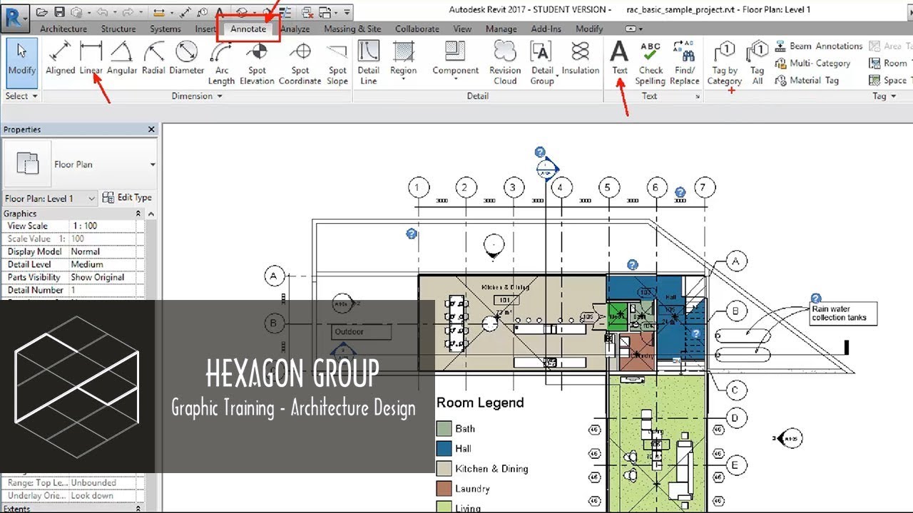Click the Properties panel scrollbar
This screenshot has height=513, width=913.
point(150,260)
